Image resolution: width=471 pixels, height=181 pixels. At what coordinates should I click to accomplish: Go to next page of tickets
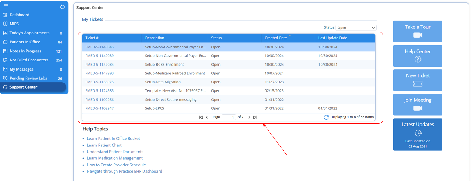tap(249, 117)
